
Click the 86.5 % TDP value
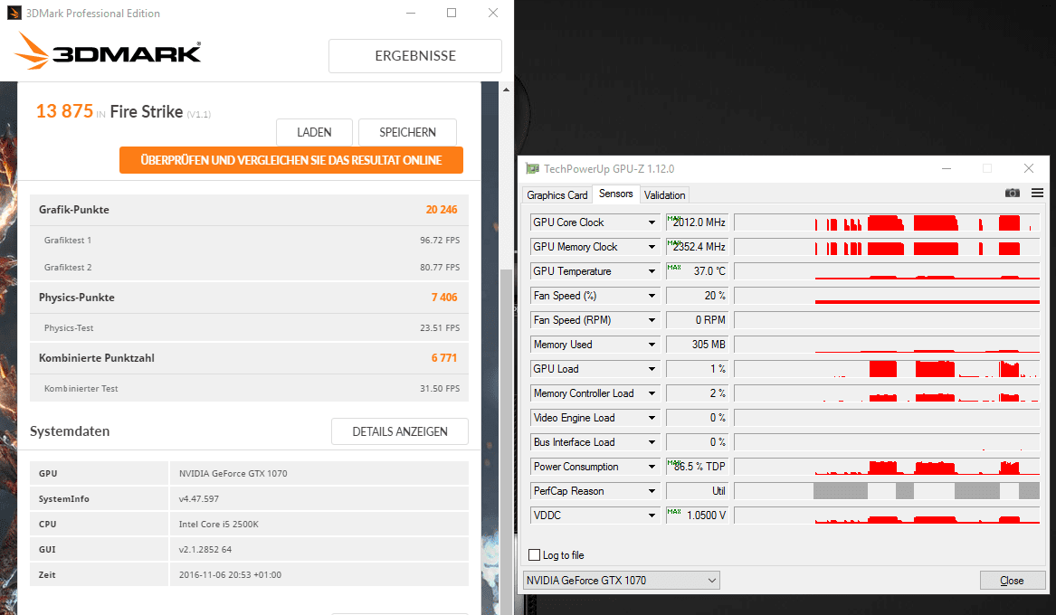tap(697, 467)
